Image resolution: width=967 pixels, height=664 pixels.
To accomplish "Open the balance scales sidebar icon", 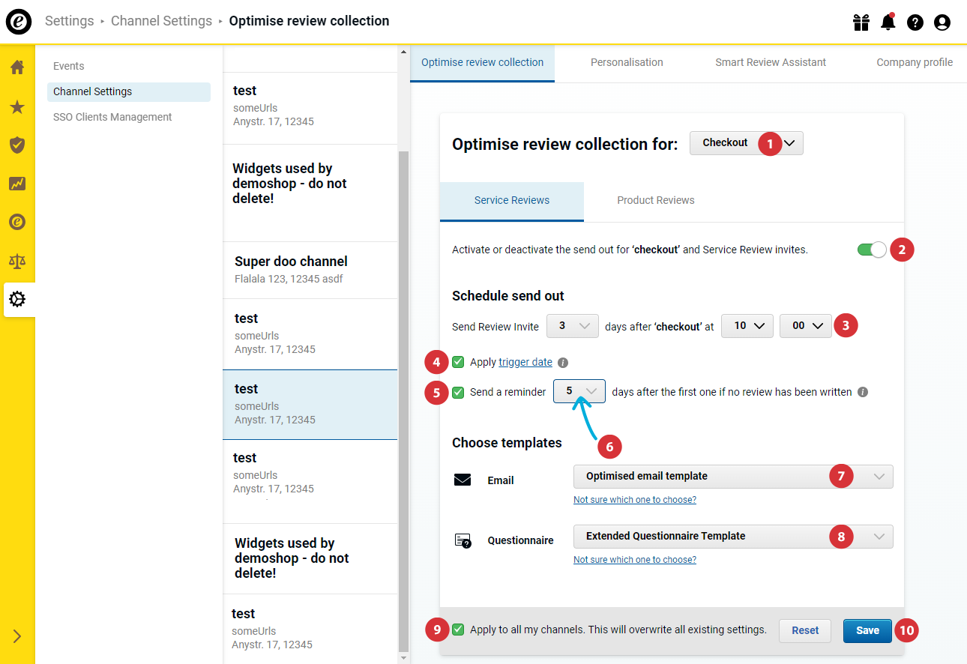I will pyautogui.click(x=17, y=261).
